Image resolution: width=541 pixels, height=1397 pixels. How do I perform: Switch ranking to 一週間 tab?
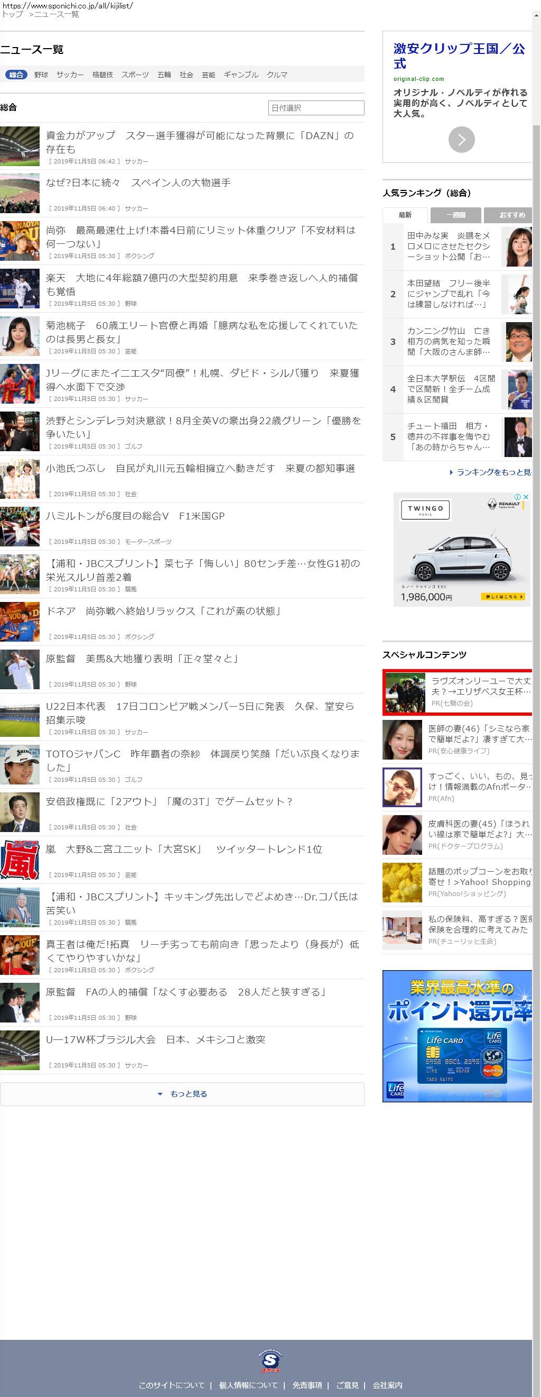[x=455, y=215]
